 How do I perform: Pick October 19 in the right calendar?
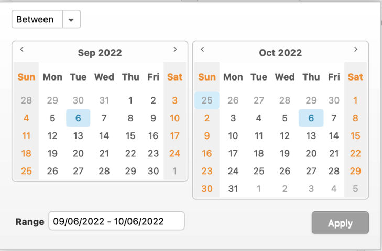pos(285,154)
